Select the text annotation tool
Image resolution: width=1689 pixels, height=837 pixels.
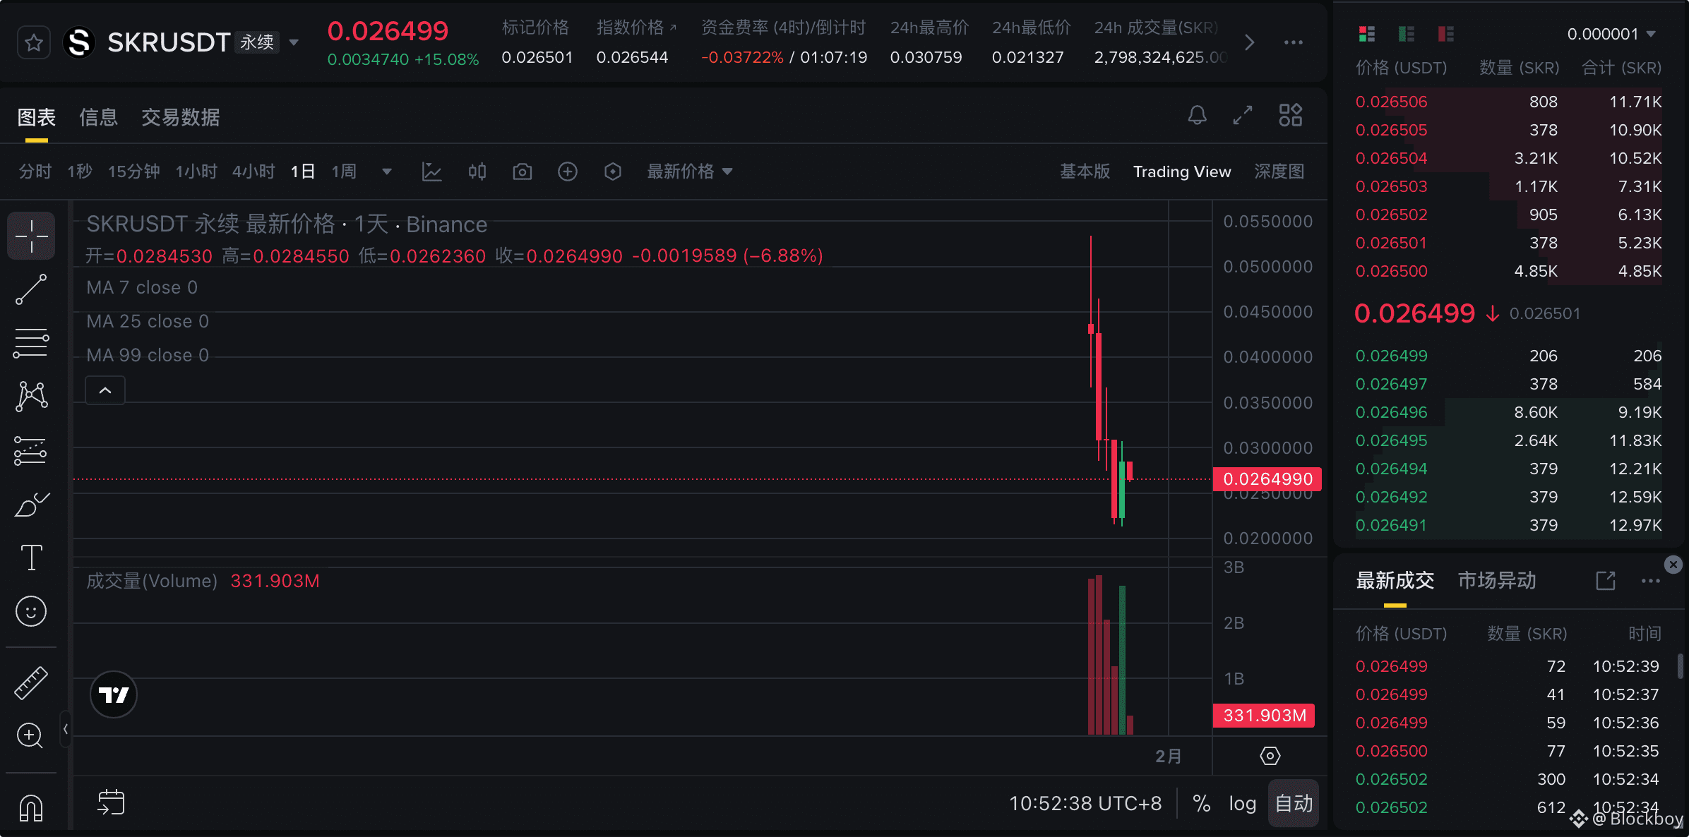pos(31,558)
